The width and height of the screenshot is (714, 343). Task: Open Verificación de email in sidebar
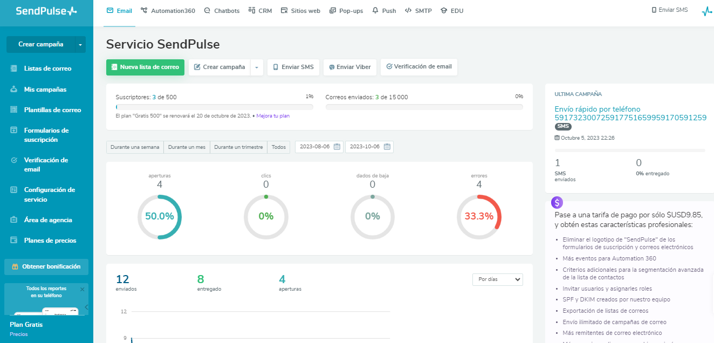[x=46, y=164]
